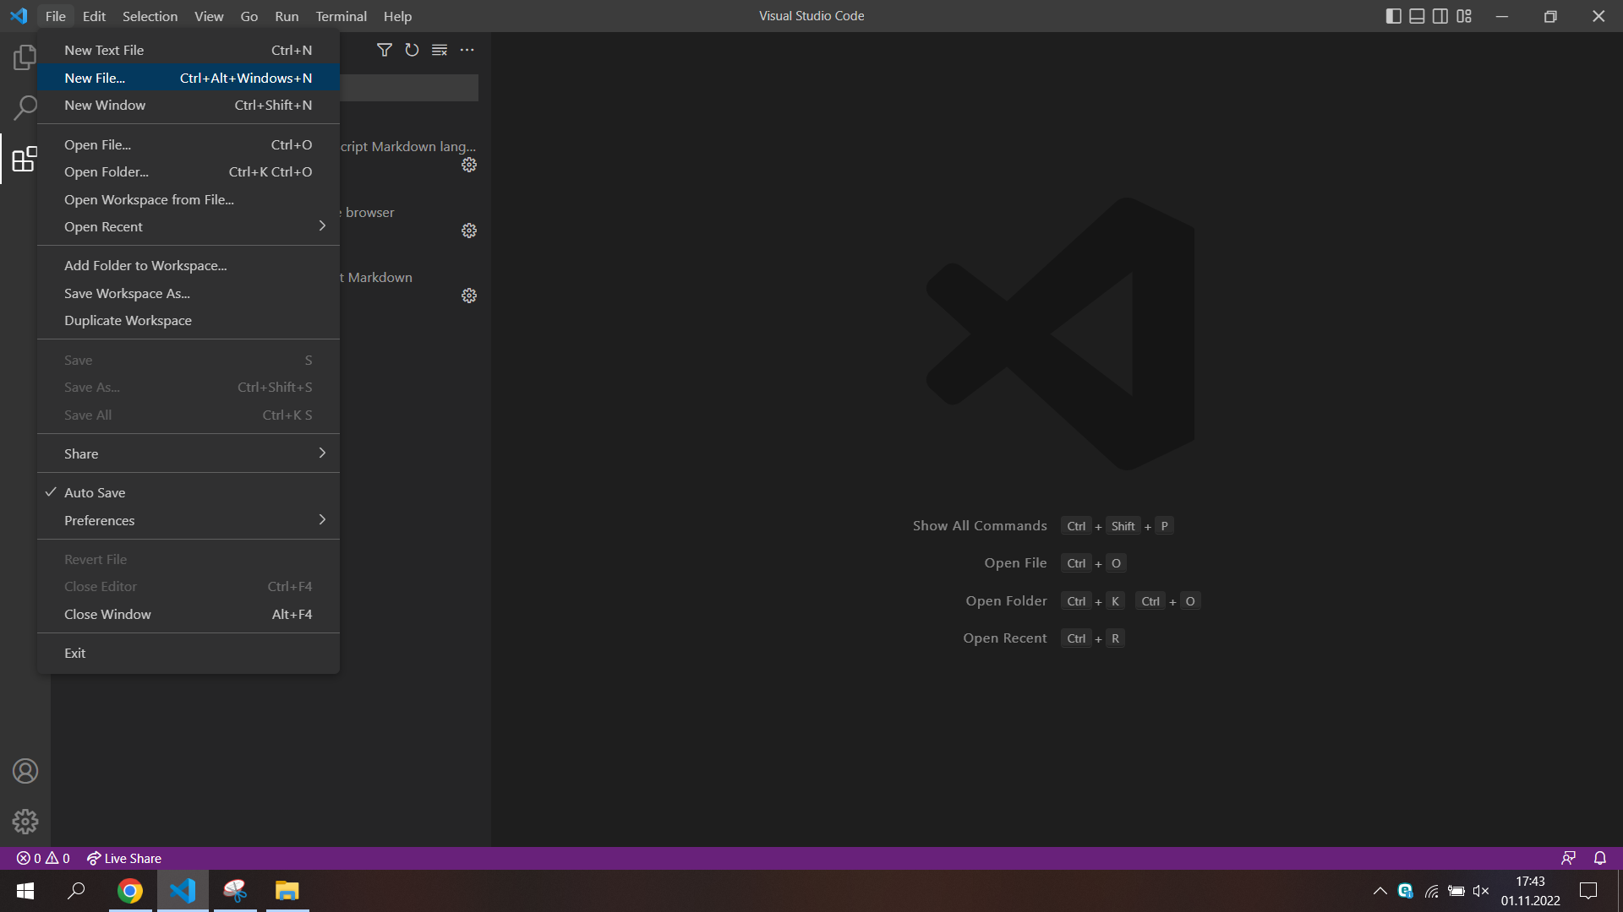
Task: Click Save Workspace As button
Action: [126, 291]
